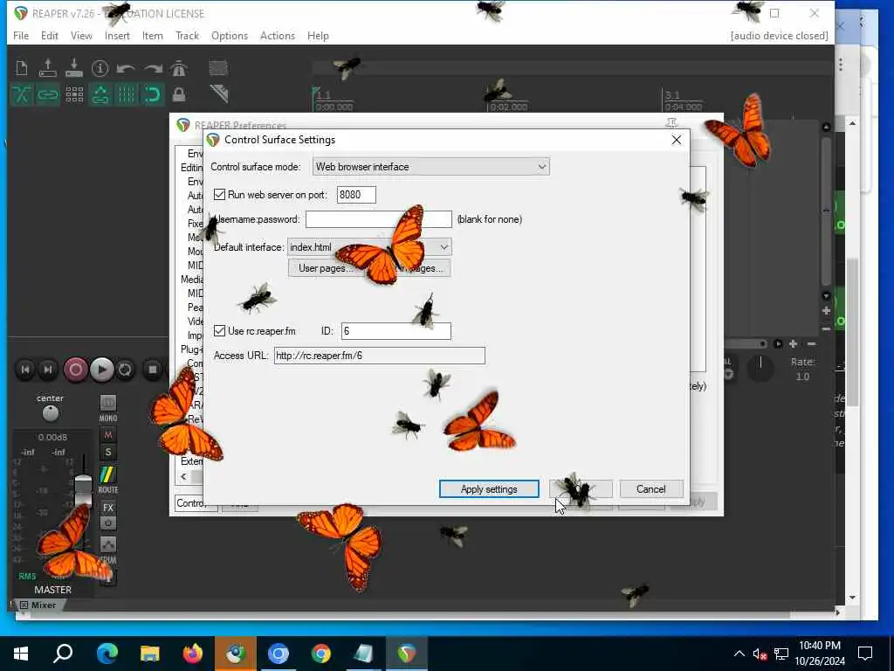The width and height of the screenshot is (894, 671).
Task: Click the rc.reaper.fm ID input field
Action: [395, 331]
